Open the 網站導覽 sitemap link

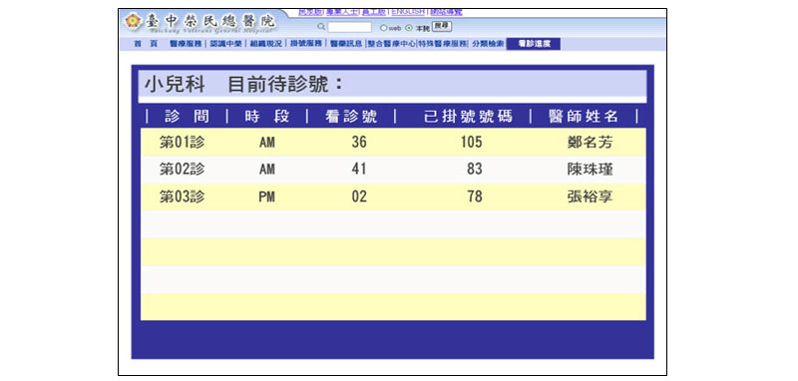[x=446, y=12]
